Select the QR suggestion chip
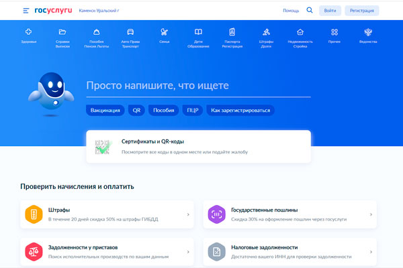 (136, 111)
